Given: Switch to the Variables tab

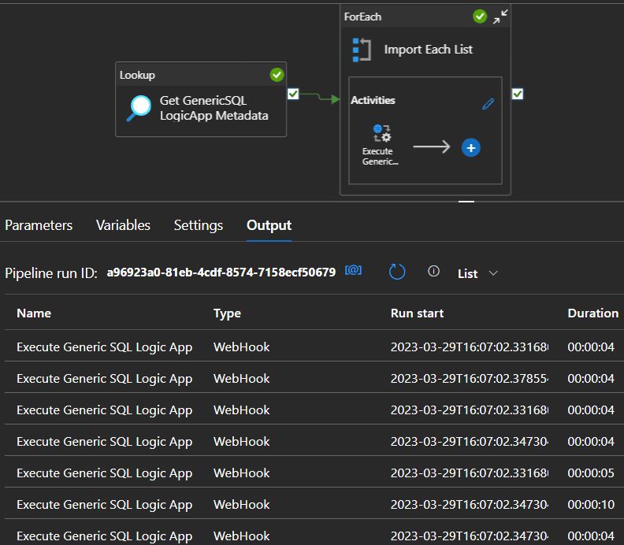Looking at the screenshot, I should click(x=123, y=225).
